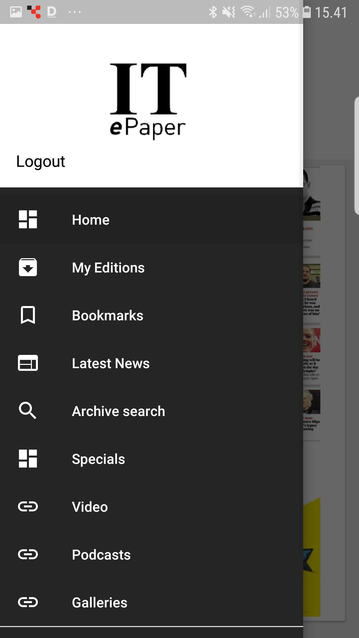Tap the Home dashboard icon
Viewport: 359px width, 638px height.
[x=28, y=219]
